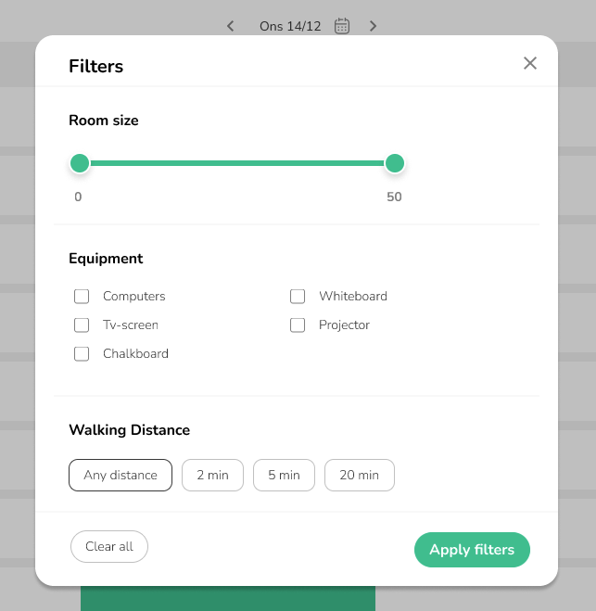Click the green block below the dialog
Screen dimensions: 596x611
point(228,599)
